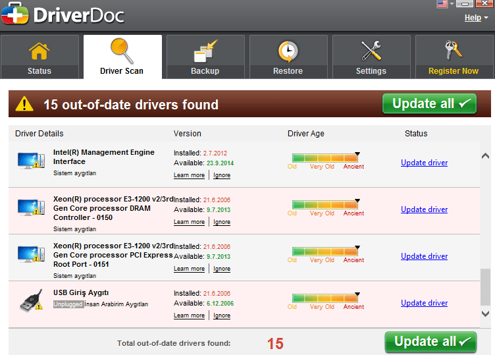Click the DRAM Controller - 0150 device name
495x355 pixels.
pyautogui.click(x=113, y=208)
